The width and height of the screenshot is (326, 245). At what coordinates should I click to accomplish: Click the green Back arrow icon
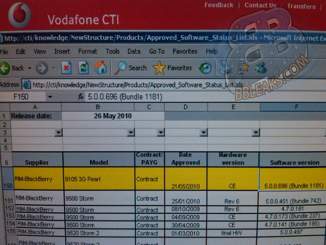point(4,68)
